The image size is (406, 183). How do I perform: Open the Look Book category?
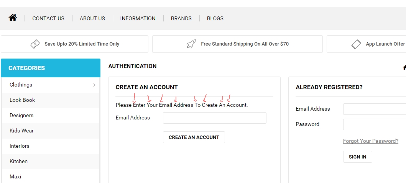[22, 100]
